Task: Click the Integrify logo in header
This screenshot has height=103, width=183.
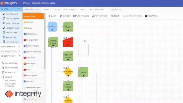Action: [x=9, y=3]
